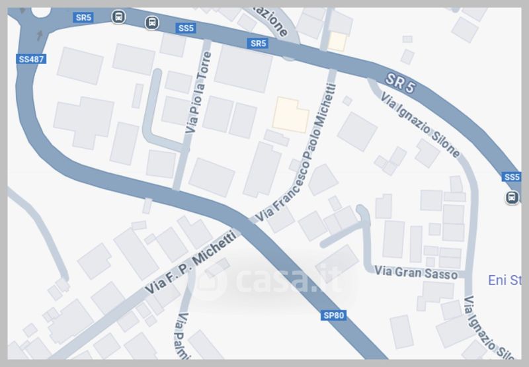The width and height of the screenshot is (529, 367).
Task: Select the small yellow building above SR5 road
Action: (337, 42)
